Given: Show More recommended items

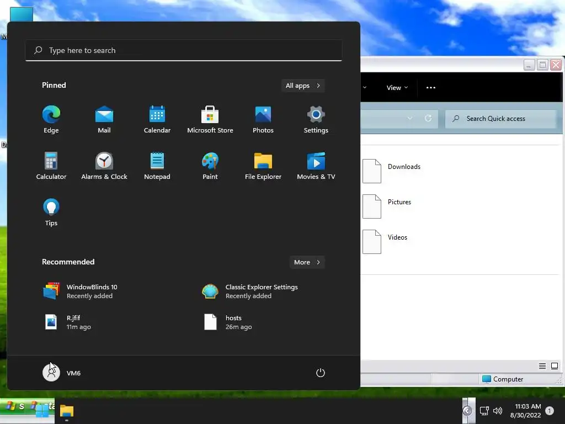Looking at the screenshot, I should (307, 262).
